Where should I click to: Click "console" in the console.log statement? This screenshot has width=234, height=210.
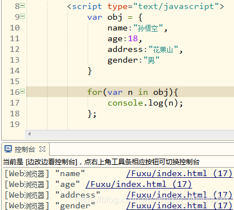pyautogui.click(x=125, y=103)
